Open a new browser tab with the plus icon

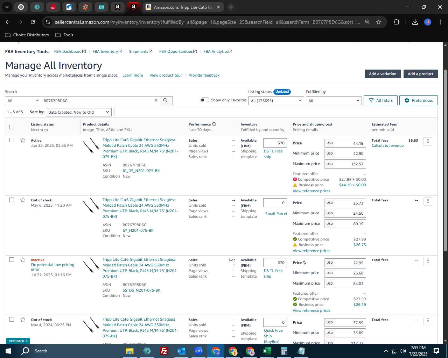[x=231, y=7]
